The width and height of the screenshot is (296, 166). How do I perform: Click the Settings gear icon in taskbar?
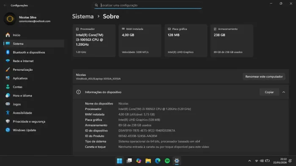pyautogui.click(x=177, y=161)
